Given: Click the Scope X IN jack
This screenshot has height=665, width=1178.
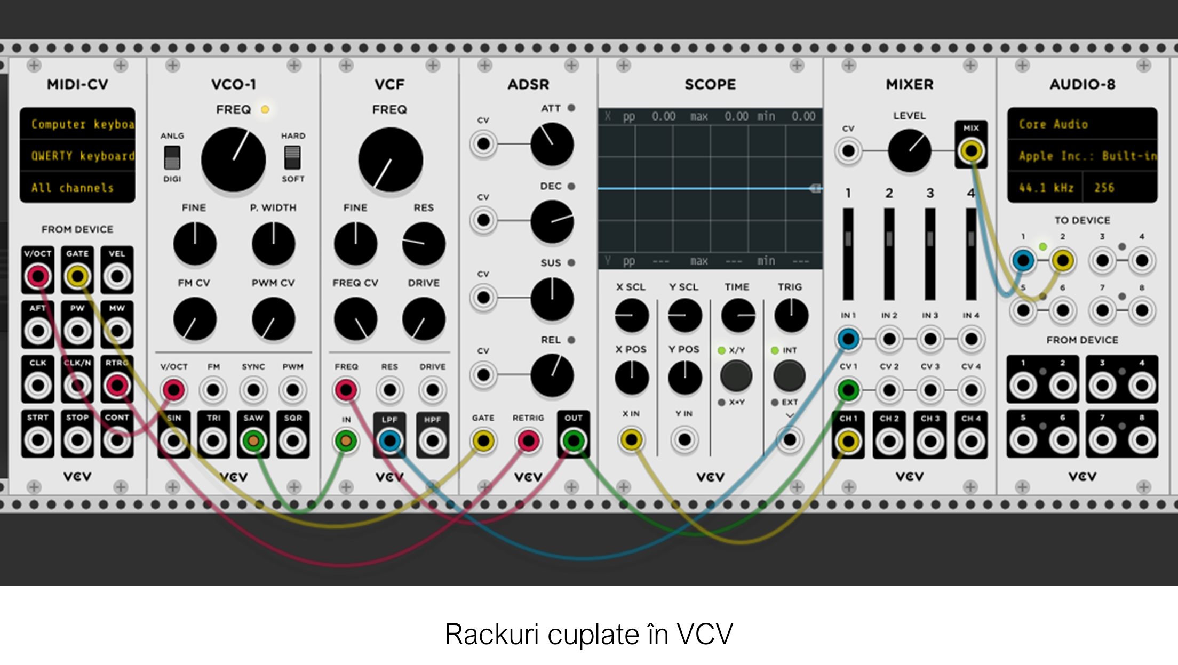Looking at the screenshot, I should (x=631, y=440).
